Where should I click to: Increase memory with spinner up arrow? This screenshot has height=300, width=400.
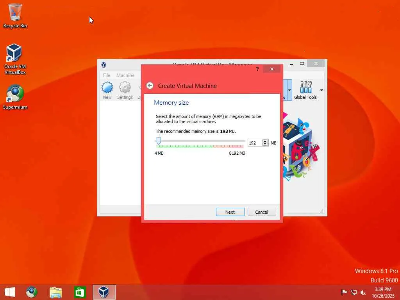(x=265, y=141)
